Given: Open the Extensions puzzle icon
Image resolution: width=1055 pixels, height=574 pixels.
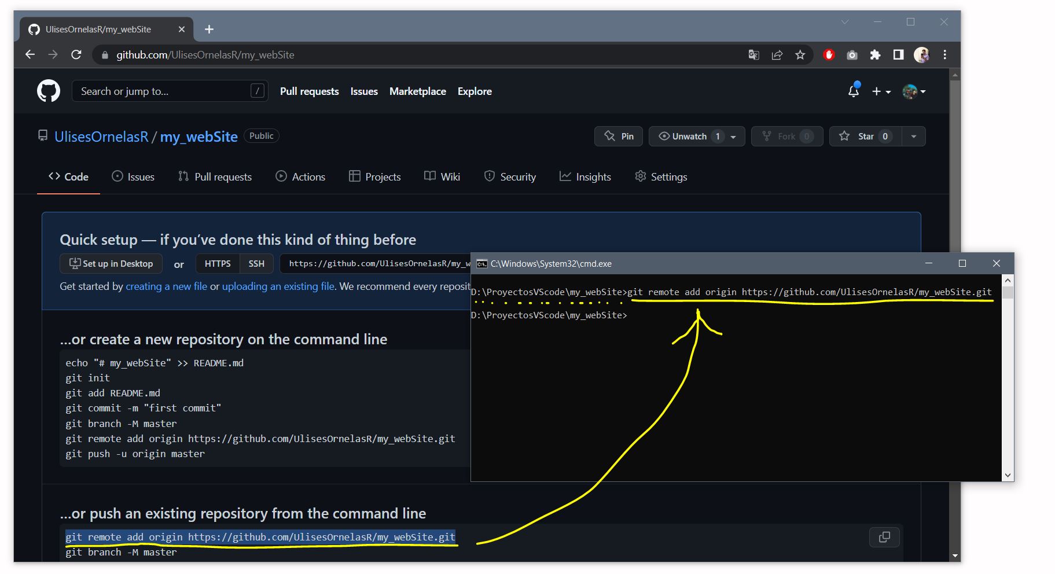Looking at the screenshot, I should click(875, 54).
